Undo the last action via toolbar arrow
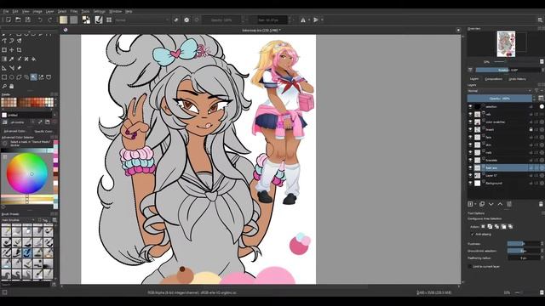545x306 pixels. pyautogui.click(x=40, y=20)
